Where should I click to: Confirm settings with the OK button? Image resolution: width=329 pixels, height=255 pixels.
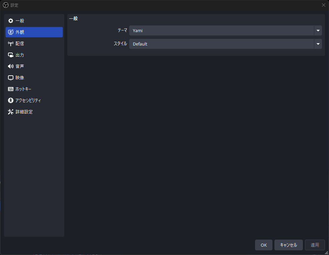263,245
